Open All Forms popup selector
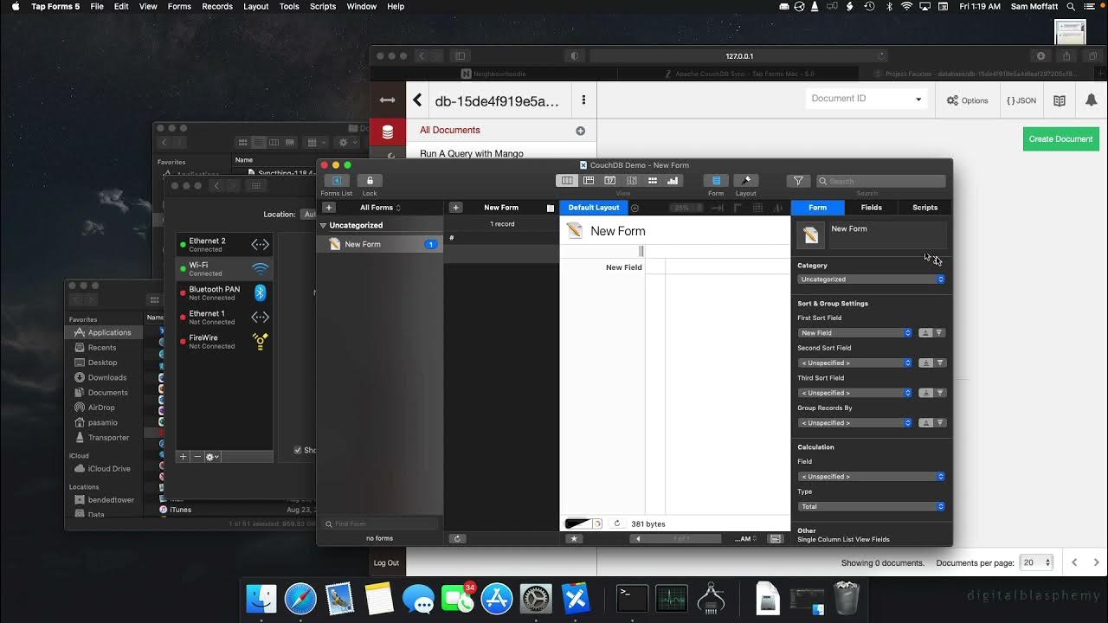 pos(381,208)
